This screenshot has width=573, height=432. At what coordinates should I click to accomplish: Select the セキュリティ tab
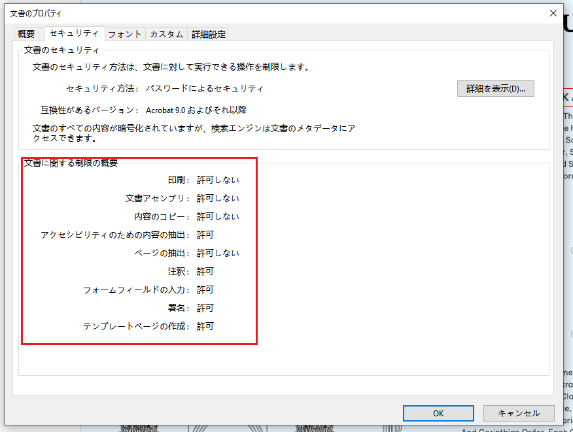tap(74, 33)
